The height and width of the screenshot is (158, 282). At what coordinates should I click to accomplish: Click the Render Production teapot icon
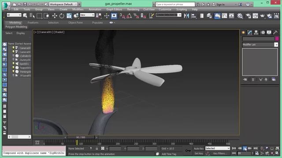[263, 16]
